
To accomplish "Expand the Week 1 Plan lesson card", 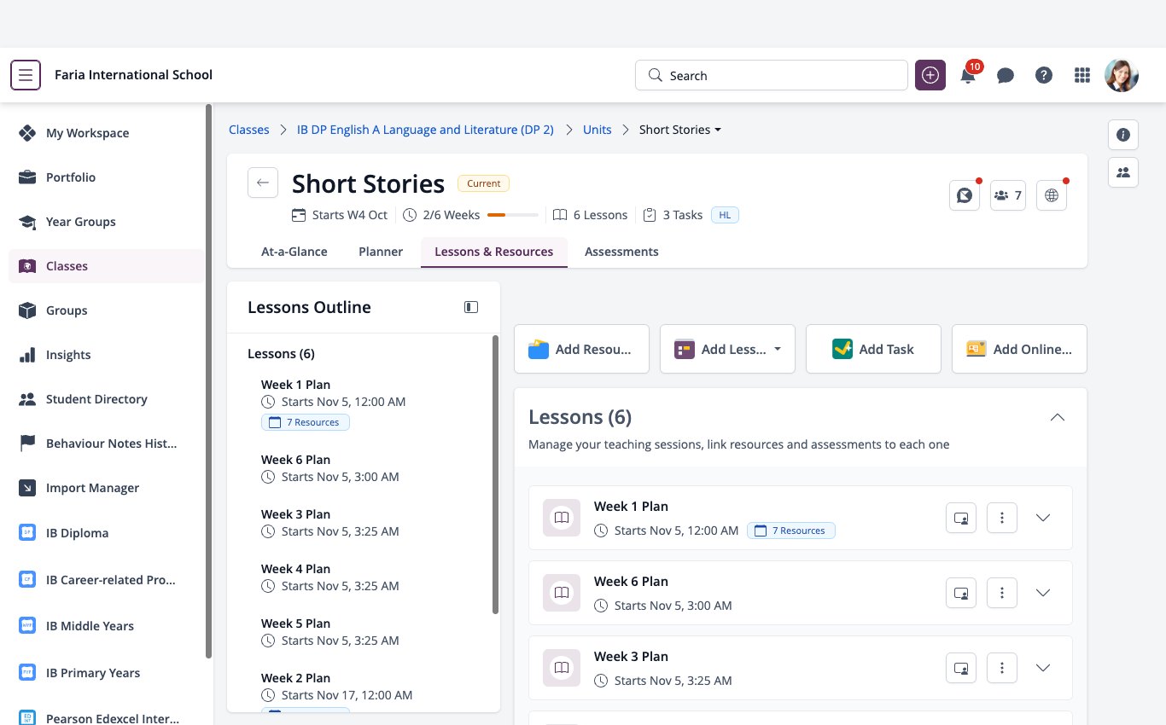I will [x=1043, y=518].
